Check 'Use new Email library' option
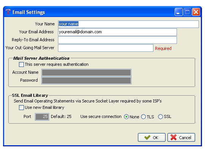 coord(21,108)
